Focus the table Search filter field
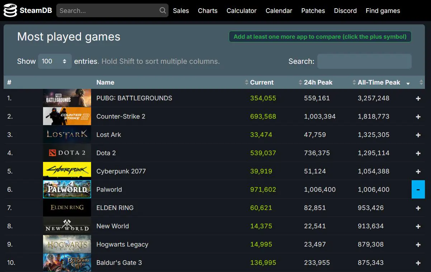This screenshot has height=272, width=431. click(364, 61)
